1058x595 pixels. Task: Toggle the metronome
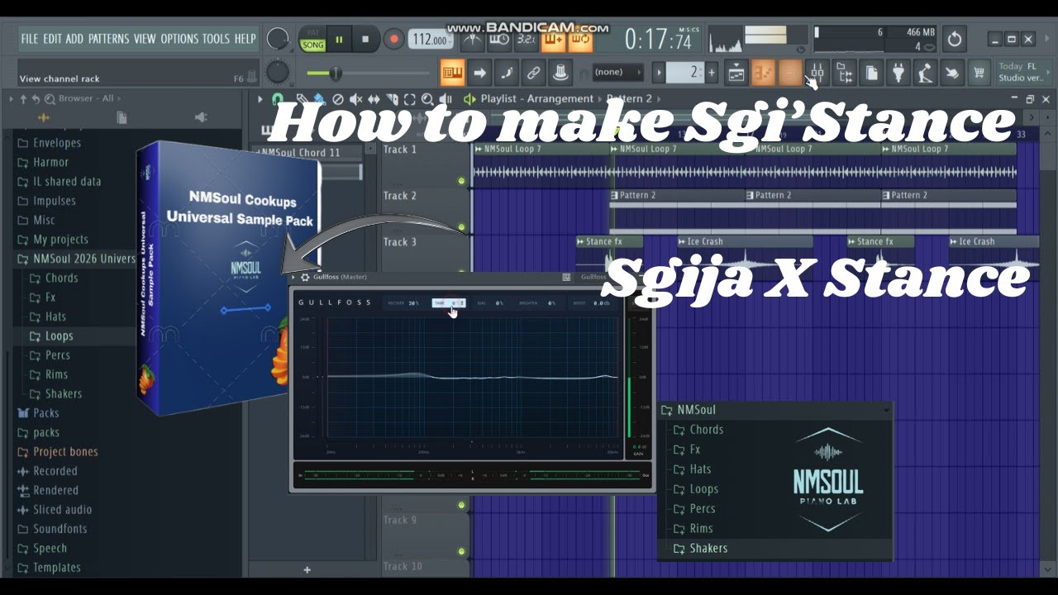(x=473, y=40)
